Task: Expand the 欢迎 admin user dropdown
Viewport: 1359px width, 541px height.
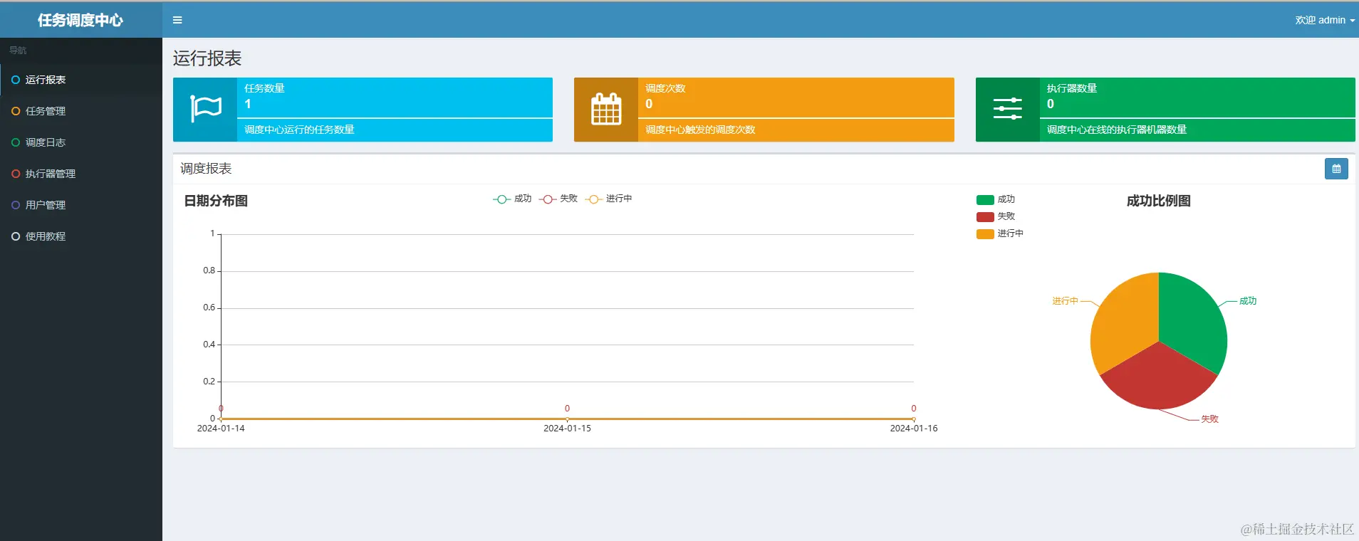Action: point(1325,20)
